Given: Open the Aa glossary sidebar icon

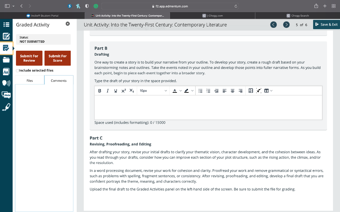Looking at the screenshot, I should 6,71.
